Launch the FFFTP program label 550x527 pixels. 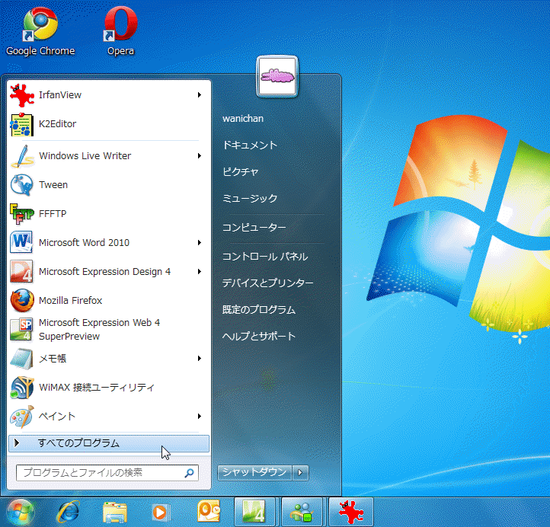53,213
